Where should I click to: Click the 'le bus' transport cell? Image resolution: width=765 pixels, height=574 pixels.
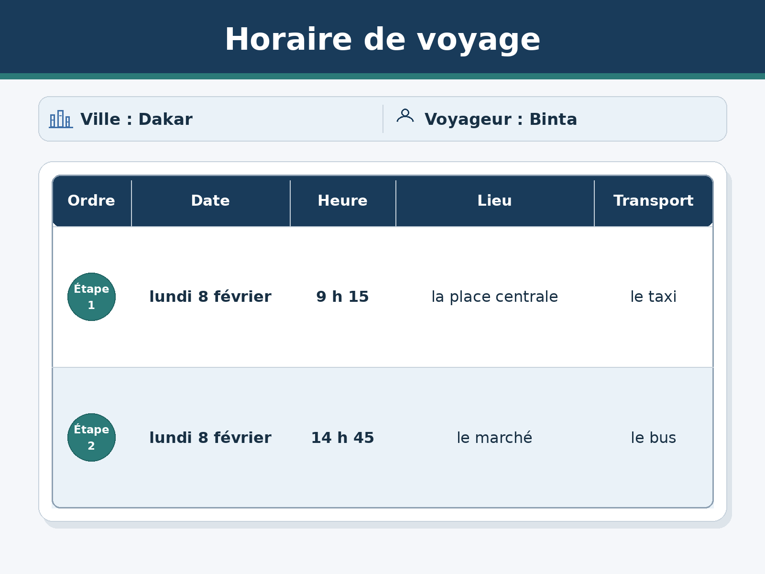tap(653, 438)
